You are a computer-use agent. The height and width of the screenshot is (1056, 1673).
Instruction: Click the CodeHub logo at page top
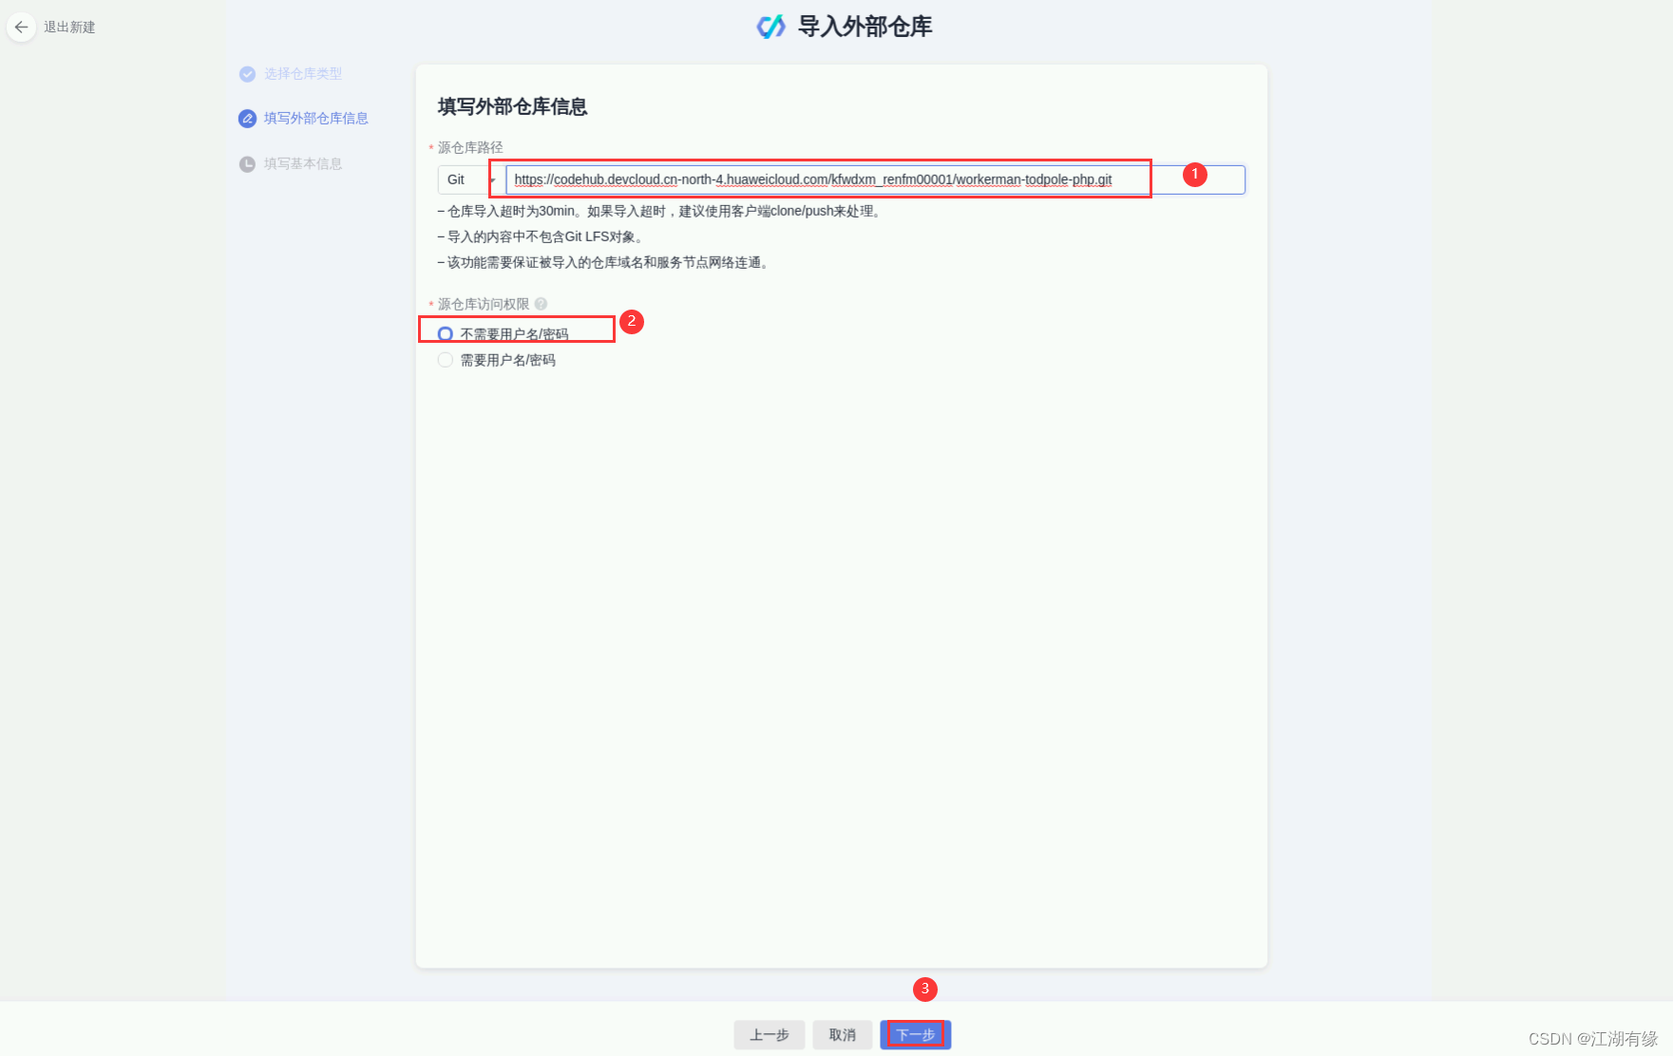[771, 27]
